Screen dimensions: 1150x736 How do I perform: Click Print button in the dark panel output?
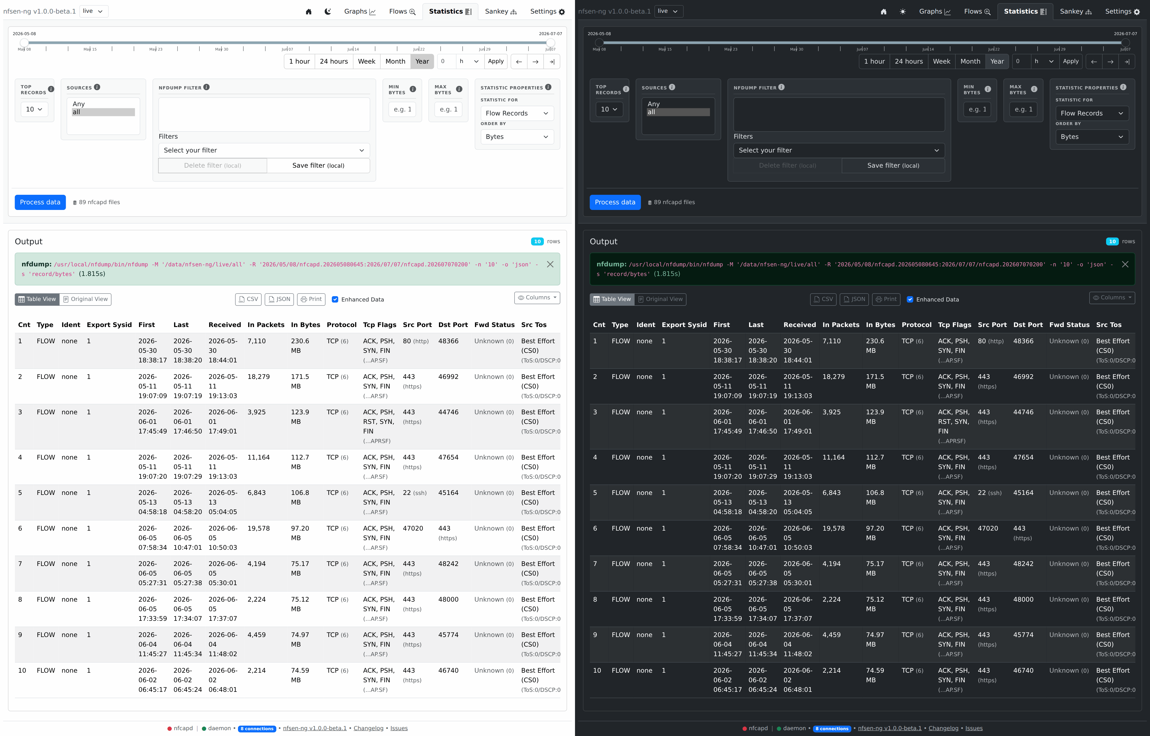[886, 299]
